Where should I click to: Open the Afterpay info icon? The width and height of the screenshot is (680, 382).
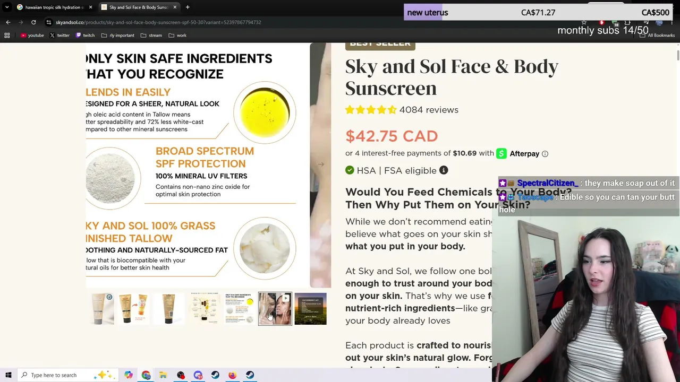point(545,154)
